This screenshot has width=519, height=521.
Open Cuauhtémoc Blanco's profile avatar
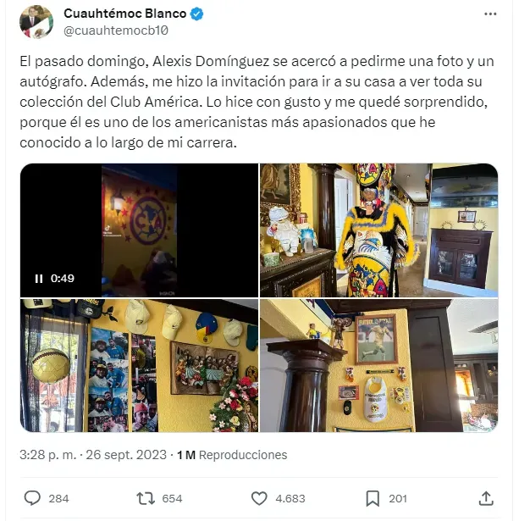point(36,22)
